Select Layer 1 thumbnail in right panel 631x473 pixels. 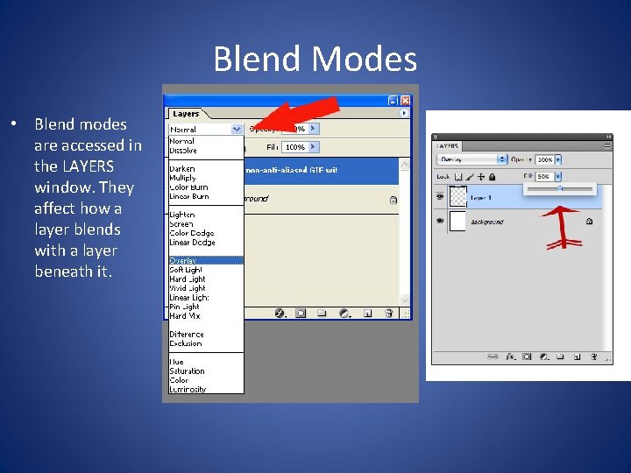click(457, 197)
